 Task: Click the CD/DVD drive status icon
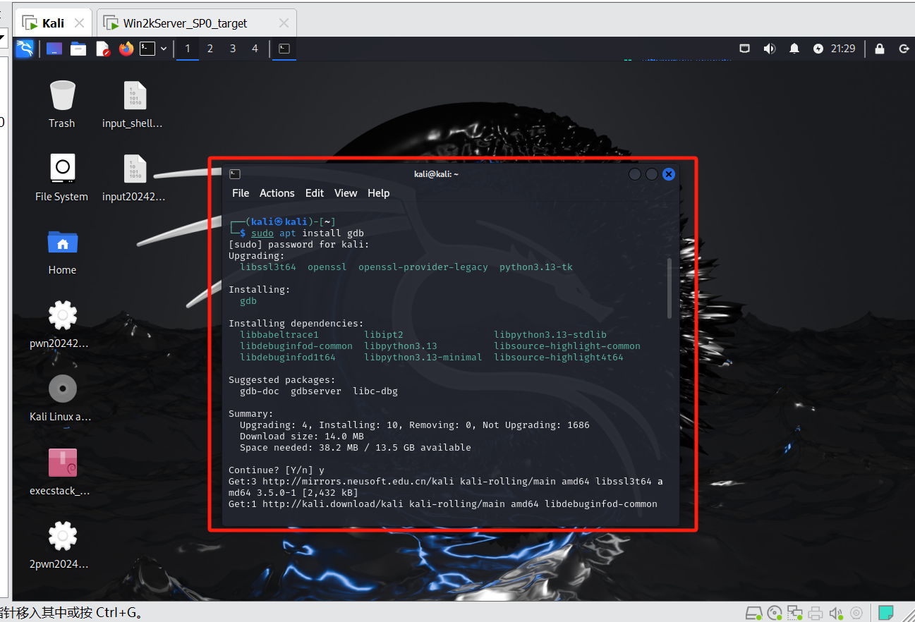[775, 613]
